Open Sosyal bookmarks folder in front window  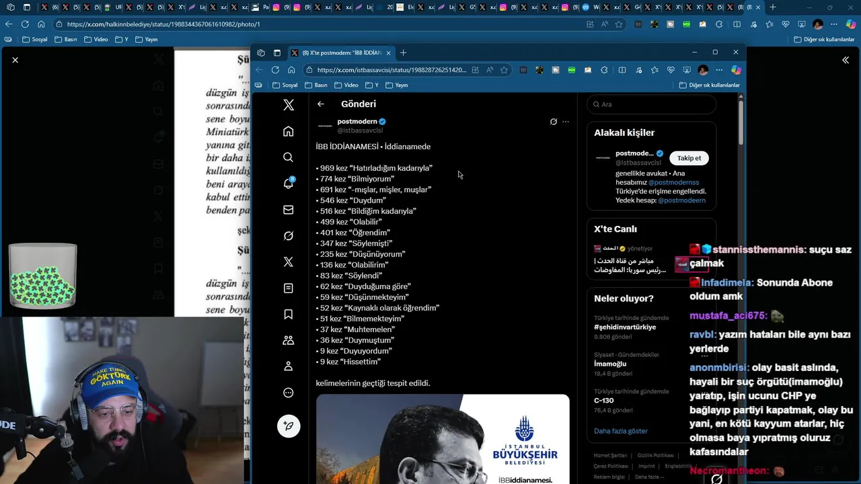(285, 85)
